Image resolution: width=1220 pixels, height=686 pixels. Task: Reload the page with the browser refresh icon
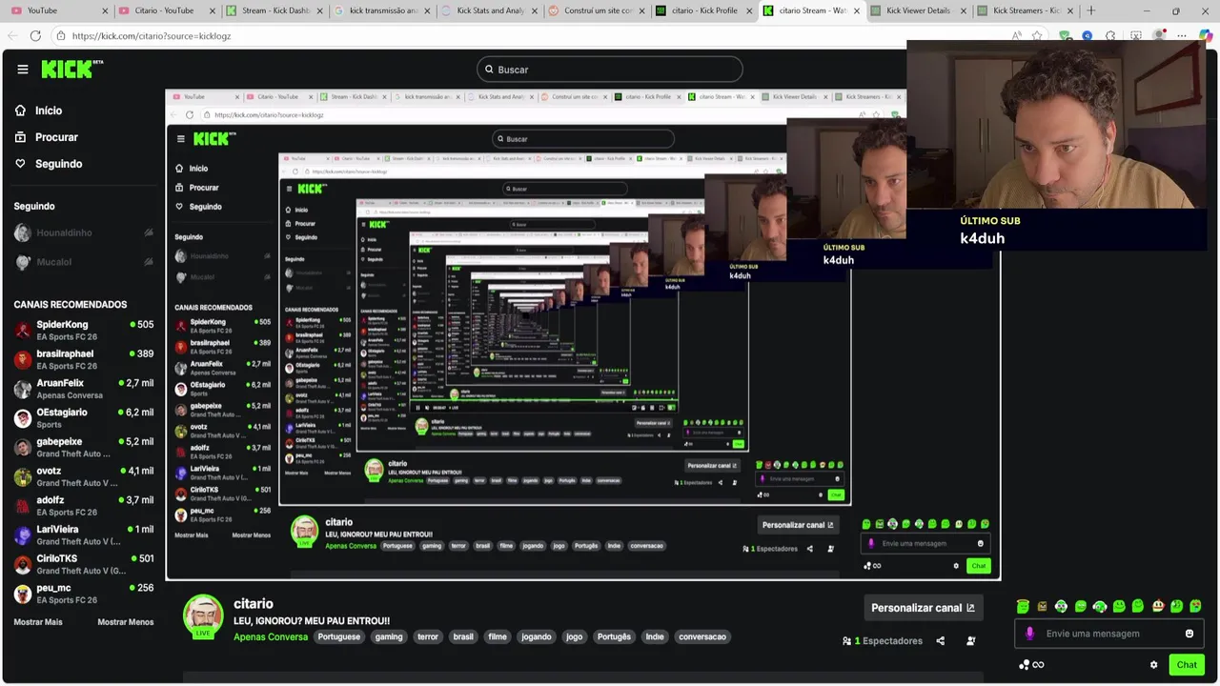tap(35, 35)
